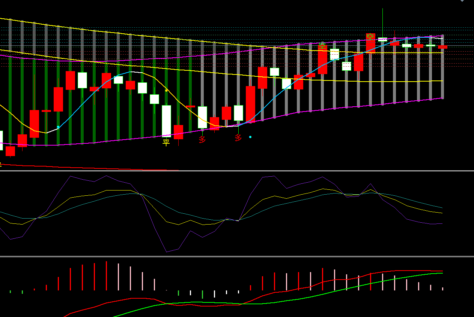Click the yellow dot above the 平 candle
474x317 pixels.
[166, 91]
